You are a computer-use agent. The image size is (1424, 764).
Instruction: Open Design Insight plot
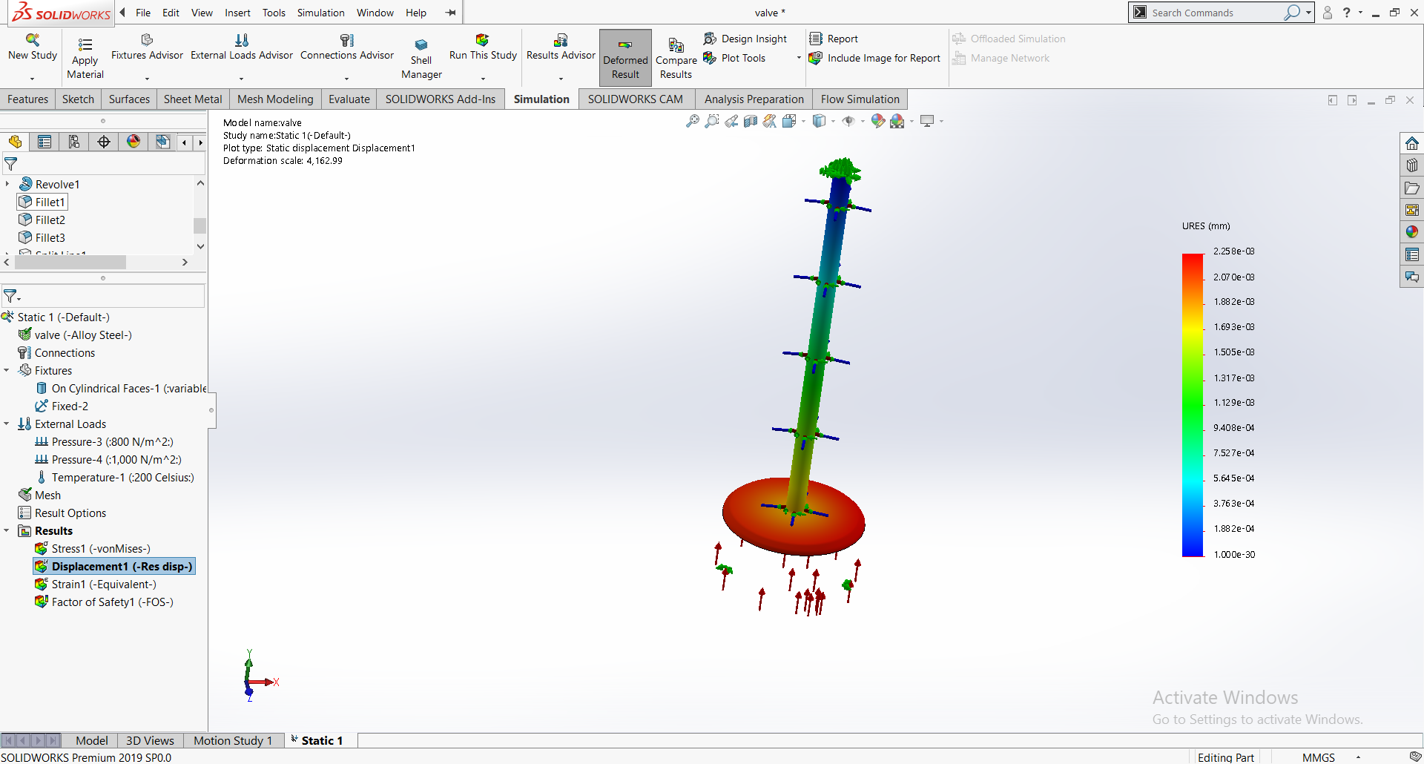pos(745,39)
